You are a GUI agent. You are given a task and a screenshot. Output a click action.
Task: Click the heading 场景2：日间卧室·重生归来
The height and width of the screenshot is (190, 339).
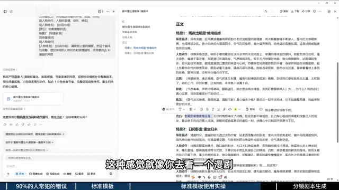[197, 129]
